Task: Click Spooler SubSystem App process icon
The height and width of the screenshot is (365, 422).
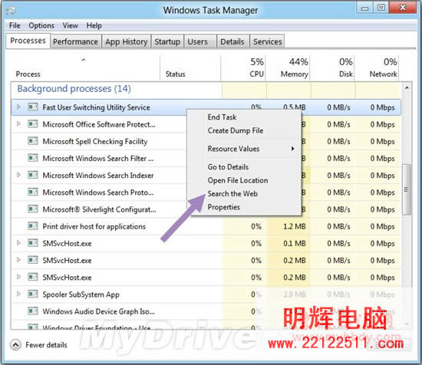Action: coord(33,294)
